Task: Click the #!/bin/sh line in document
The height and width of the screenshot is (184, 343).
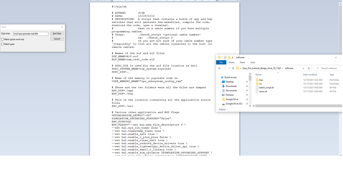Action: [x=119, y=7]
